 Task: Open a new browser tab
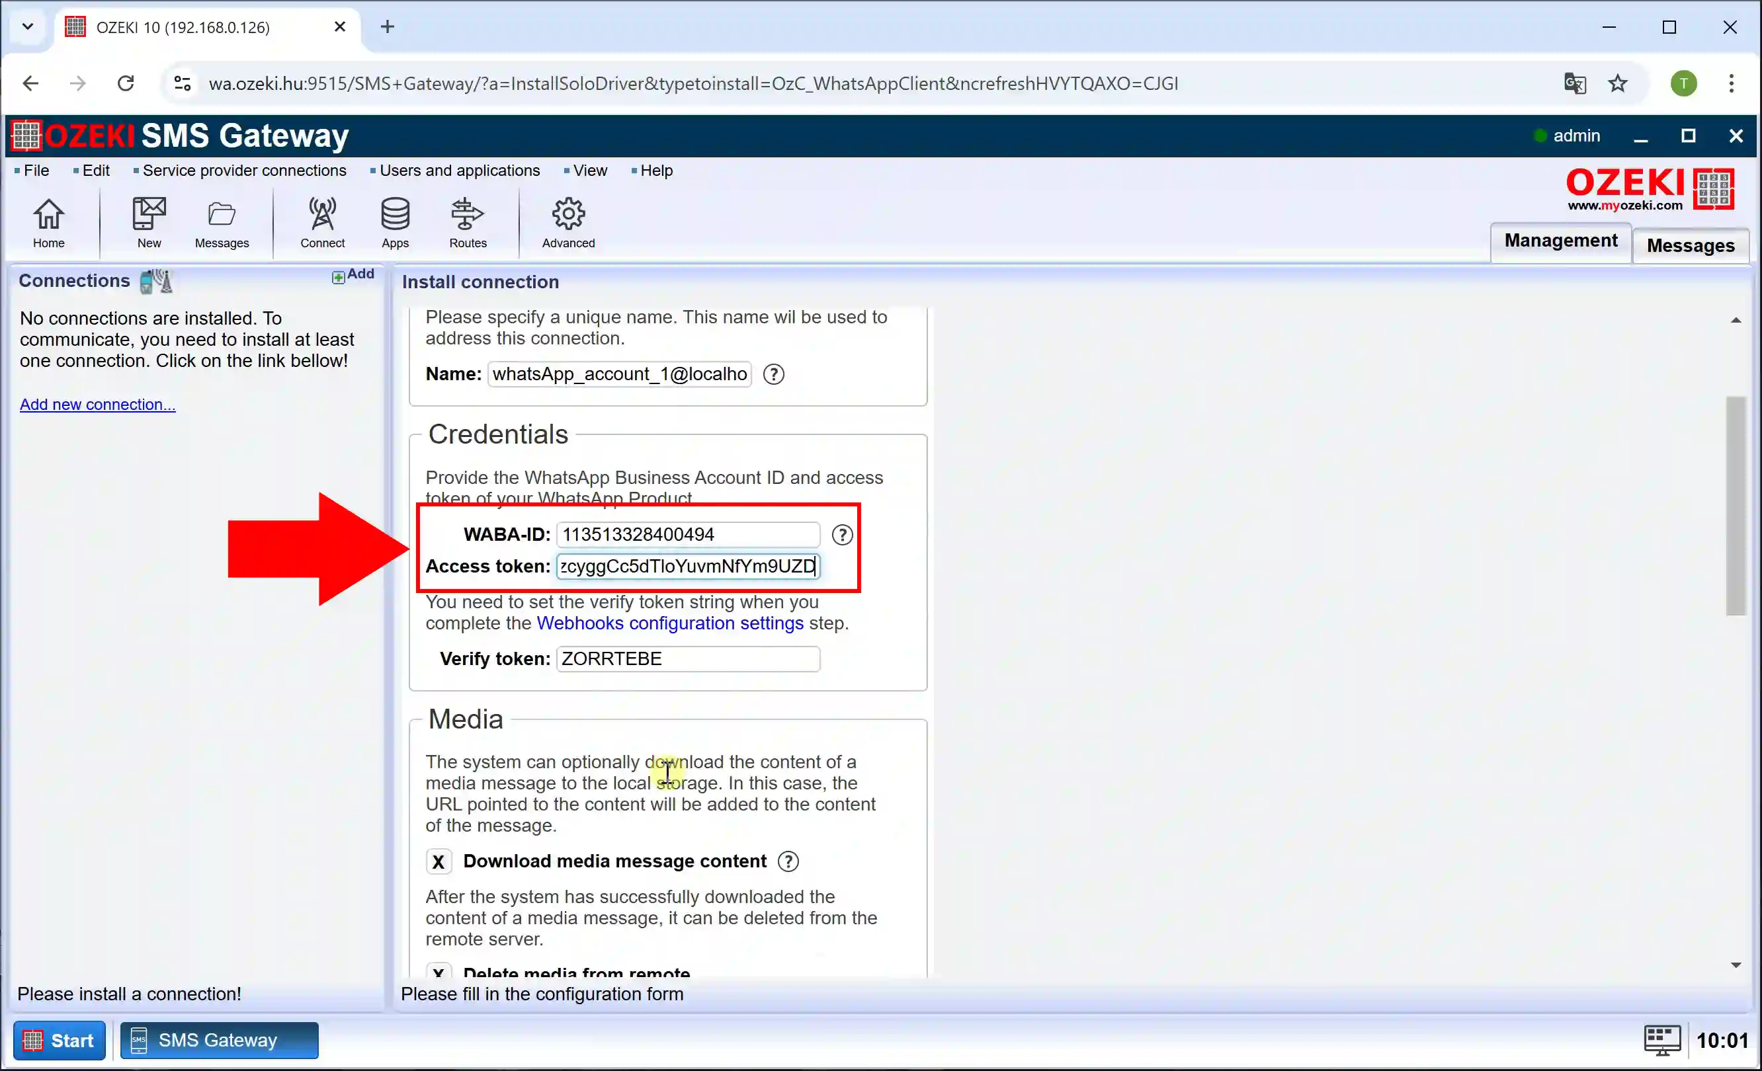pos(388,27)
